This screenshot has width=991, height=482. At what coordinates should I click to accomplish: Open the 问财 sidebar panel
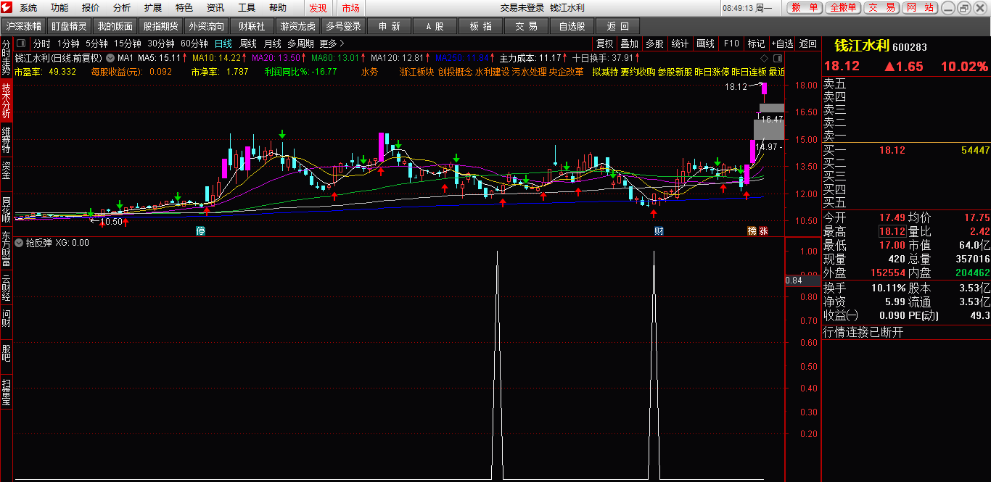pyautogui.click(x=7, y=318)
